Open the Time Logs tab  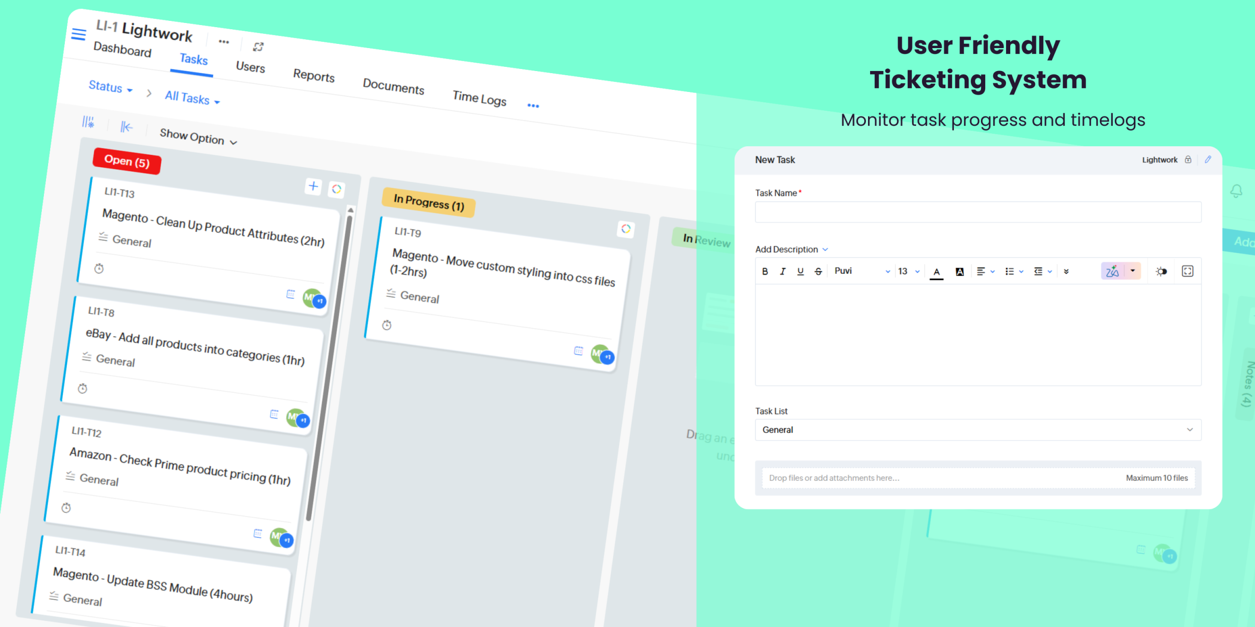(x=479, y=98)
